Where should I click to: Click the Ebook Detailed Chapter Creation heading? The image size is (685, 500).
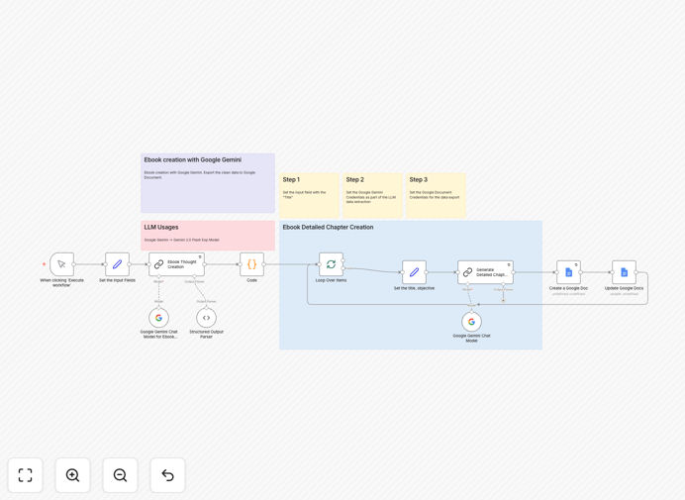point(328,228)
